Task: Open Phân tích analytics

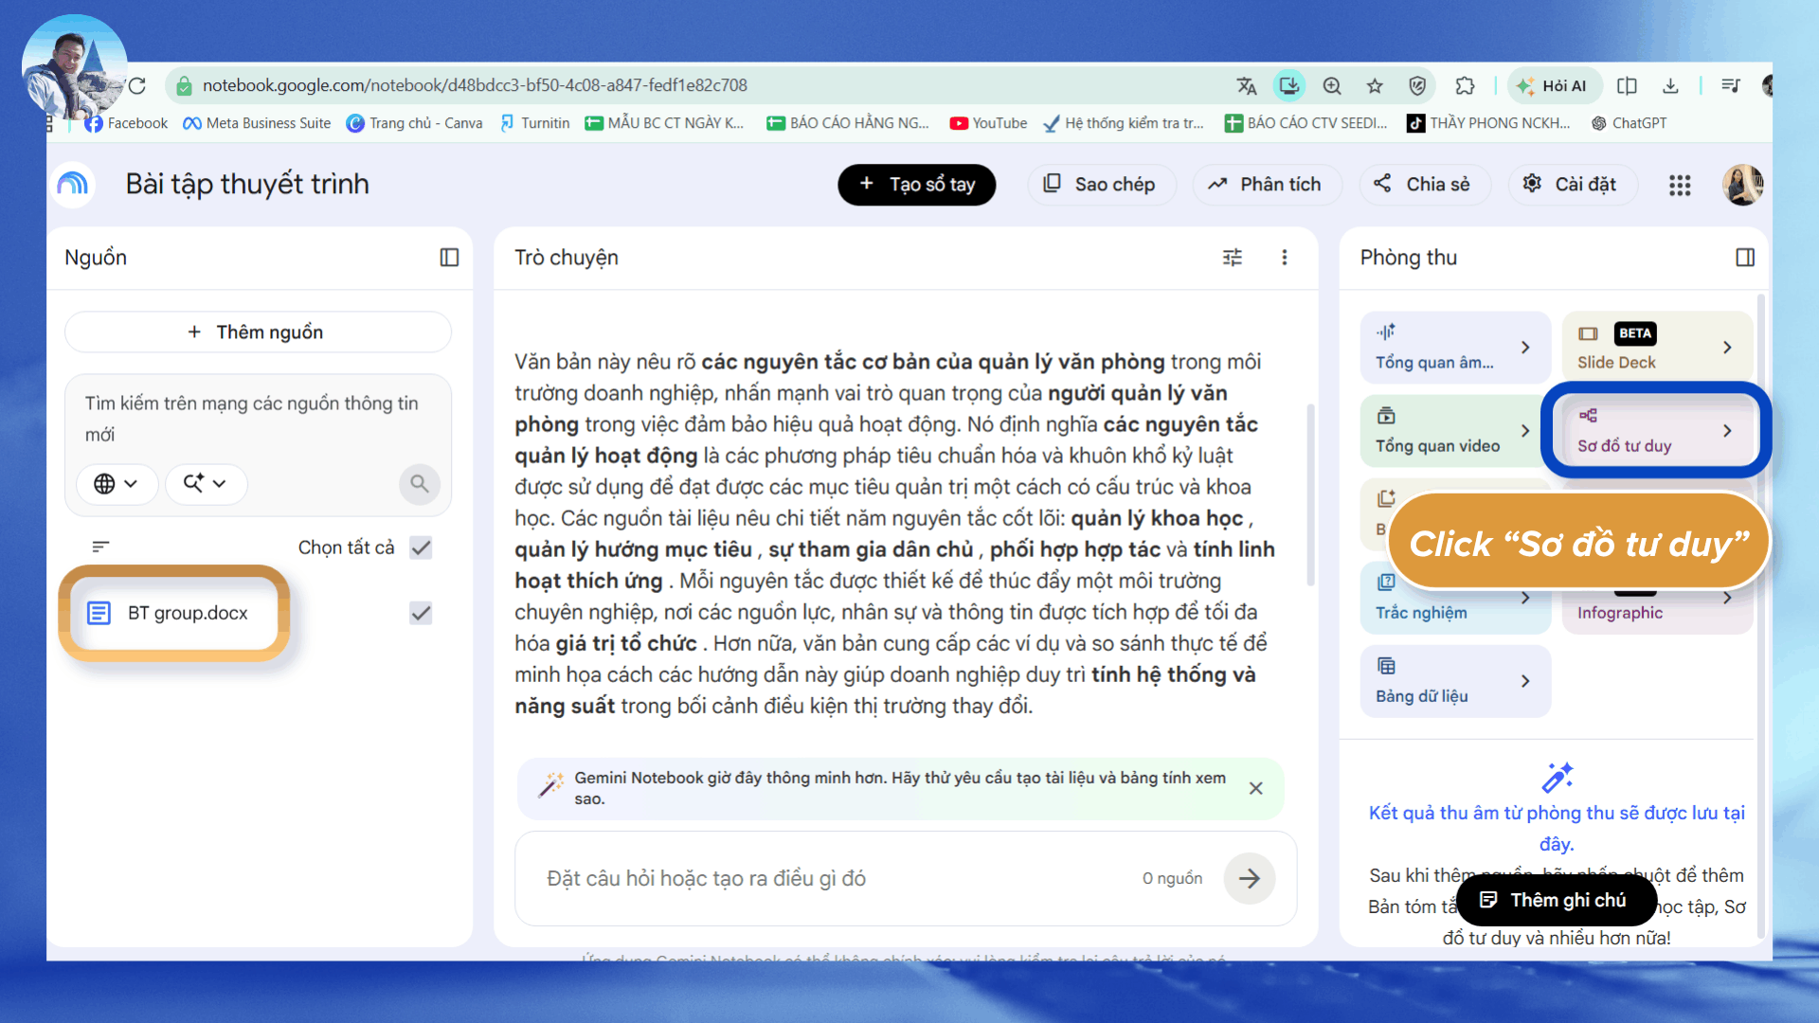Action: coord(1268,185)
